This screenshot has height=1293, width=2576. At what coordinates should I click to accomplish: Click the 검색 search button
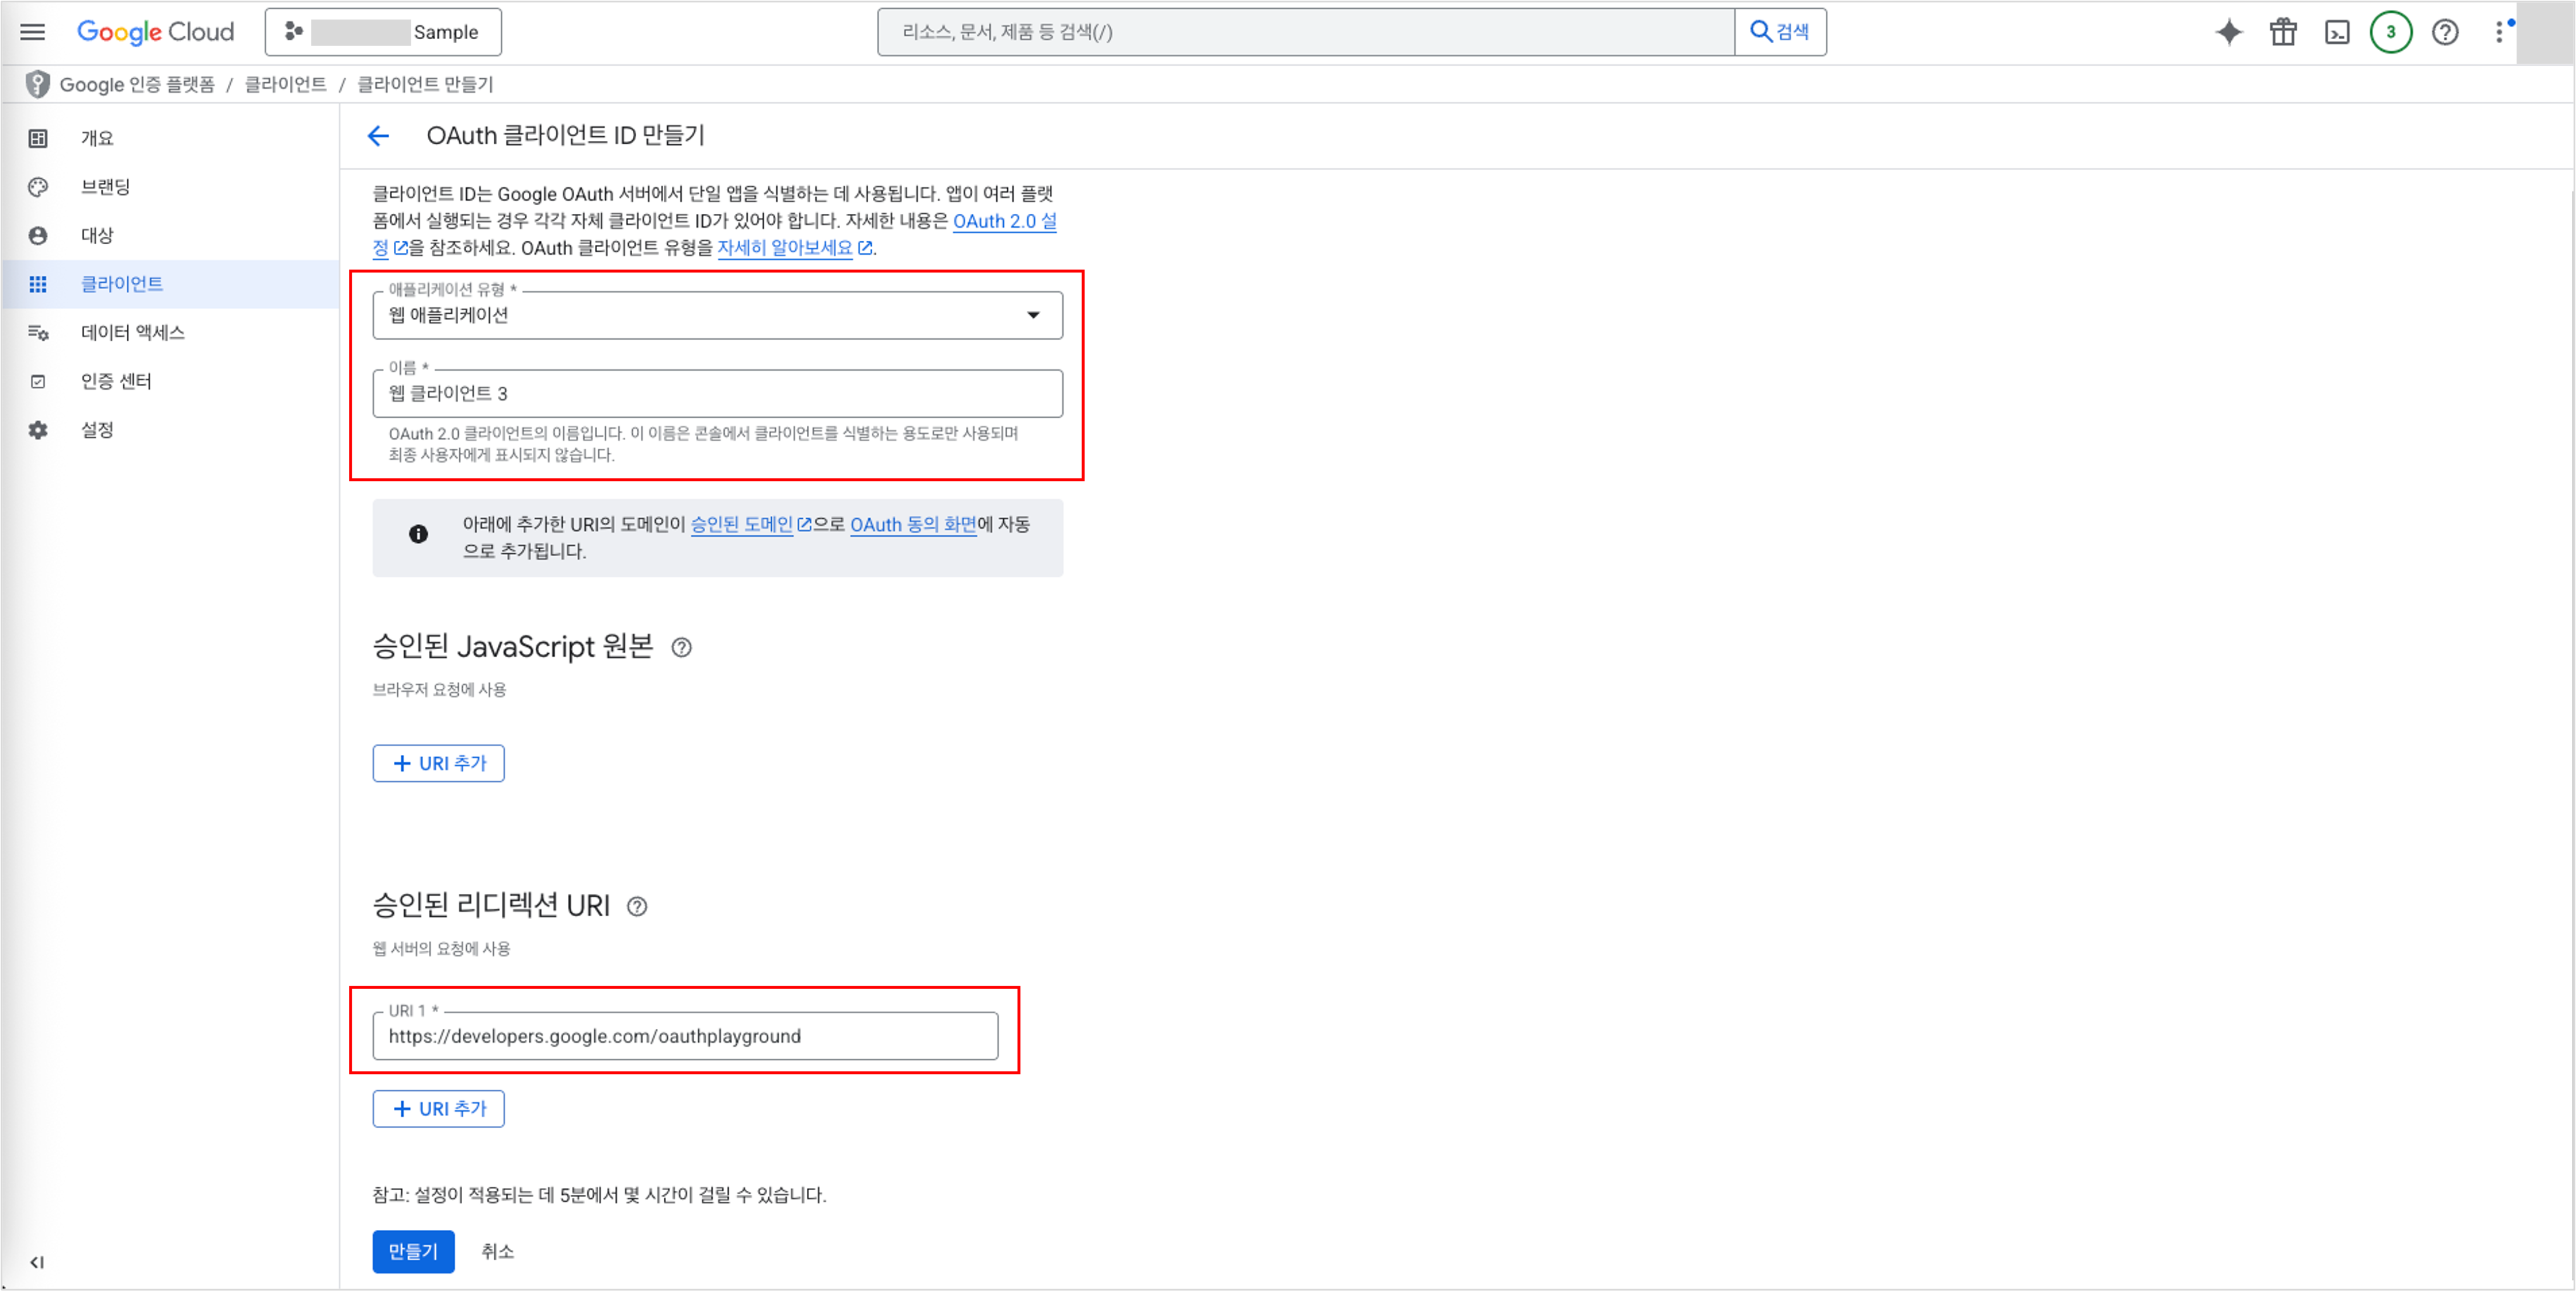click(x=1781, y=31)
